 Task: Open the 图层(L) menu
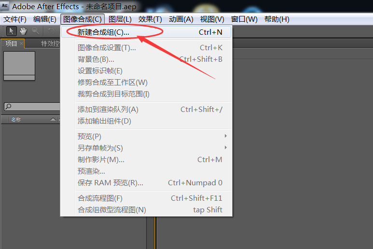(120, 19)
